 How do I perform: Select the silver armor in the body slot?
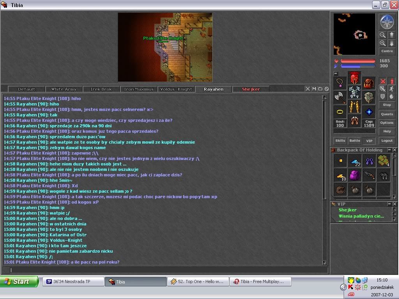tap(355, 93)
